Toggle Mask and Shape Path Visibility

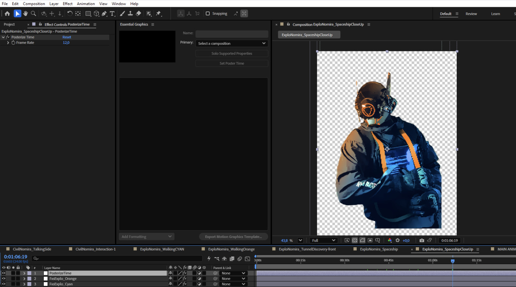(362, 240)
